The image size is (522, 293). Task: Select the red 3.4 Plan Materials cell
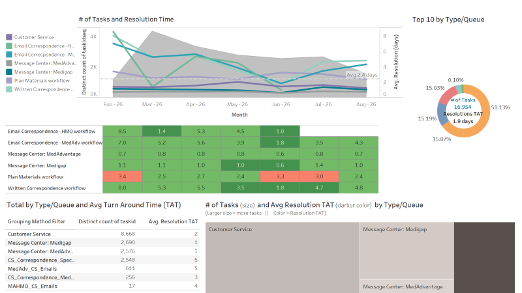point(122,176)
